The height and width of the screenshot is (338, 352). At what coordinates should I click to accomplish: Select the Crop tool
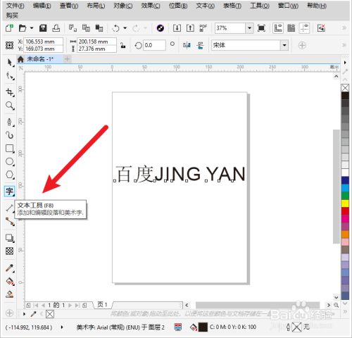tap(10, 92)
